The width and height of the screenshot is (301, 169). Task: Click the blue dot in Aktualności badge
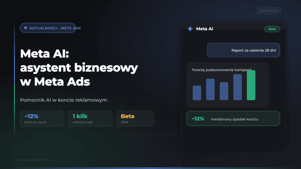tap(25, 28)
